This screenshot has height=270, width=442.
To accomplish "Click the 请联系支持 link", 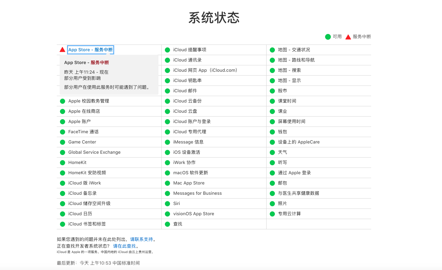I will (141, 239).
